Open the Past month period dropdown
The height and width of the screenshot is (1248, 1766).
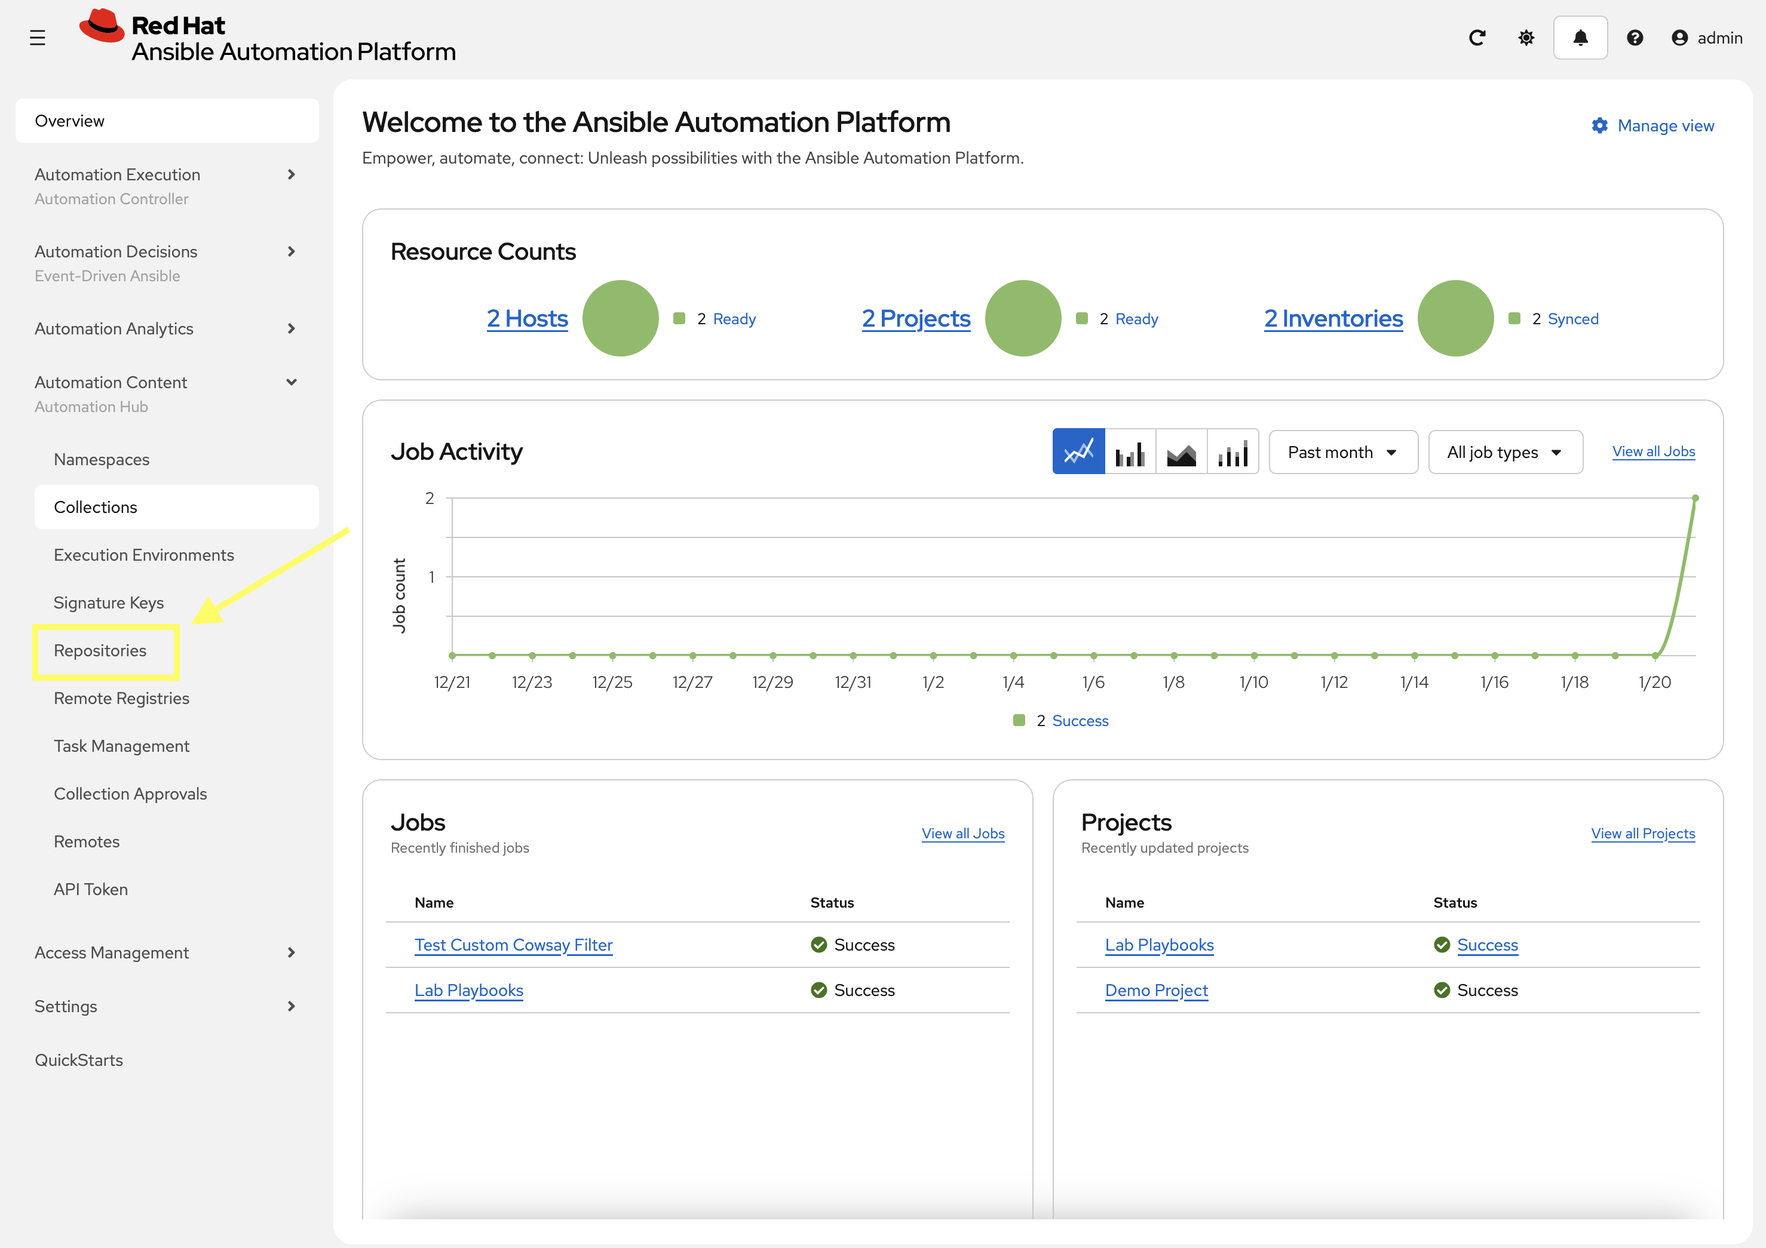[x=1342, y=452]
